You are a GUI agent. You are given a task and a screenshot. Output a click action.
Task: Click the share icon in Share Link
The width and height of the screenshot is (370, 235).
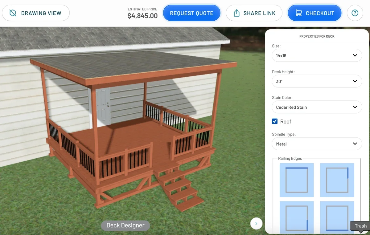[236, 13]
